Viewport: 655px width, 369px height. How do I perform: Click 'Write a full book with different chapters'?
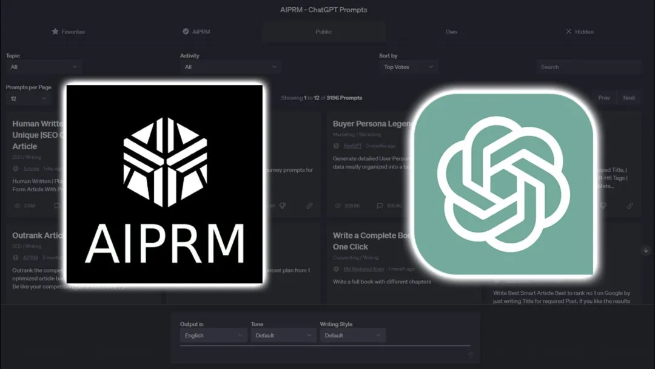[382, 282]
